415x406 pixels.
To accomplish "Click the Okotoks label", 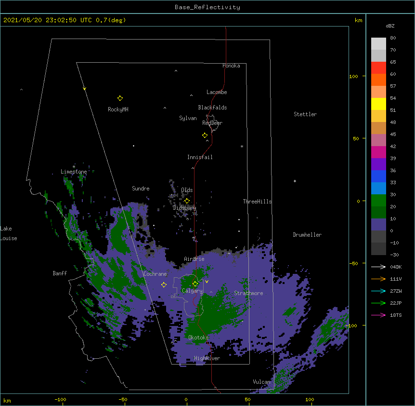I will pyautogui.click(x=198, y=338).
